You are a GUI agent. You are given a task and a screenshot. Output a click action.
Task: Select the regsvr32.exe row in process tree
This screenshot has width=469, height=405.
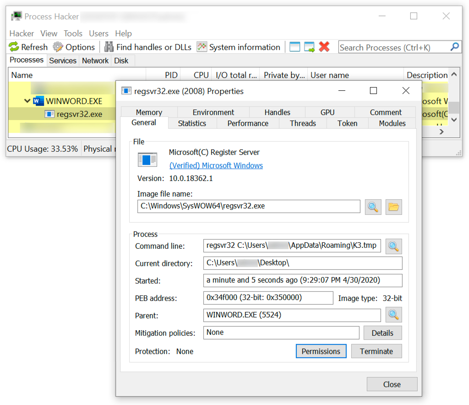62,114
